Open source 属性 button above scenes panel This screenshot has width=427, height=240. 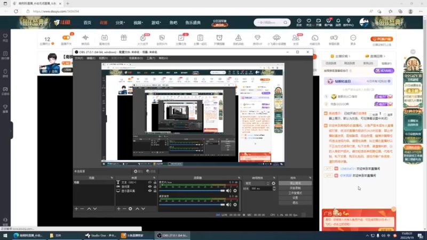click(x=138, y=171)
